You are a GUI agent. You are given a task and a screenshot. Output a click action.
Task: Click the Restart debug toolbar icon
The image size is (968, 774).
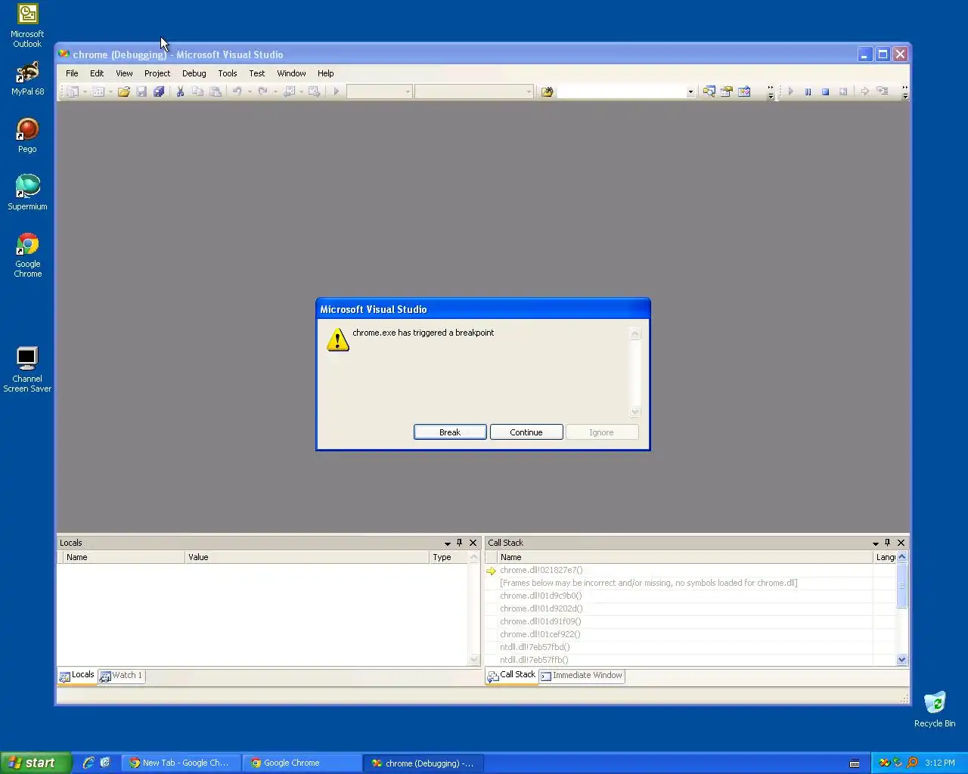pyautogui.click(x=843, y=91)
